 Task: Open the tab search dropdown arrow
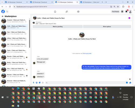tap(2, 2)
